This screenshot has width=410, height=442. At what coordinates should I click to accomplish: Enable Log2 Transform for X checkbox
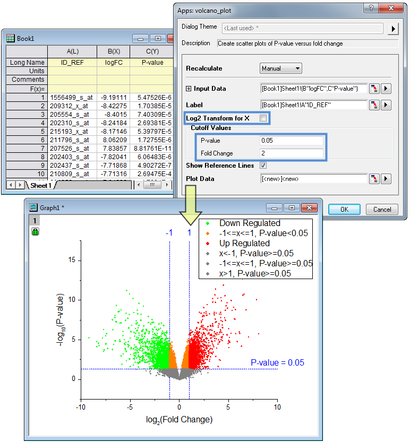point(263,118)
